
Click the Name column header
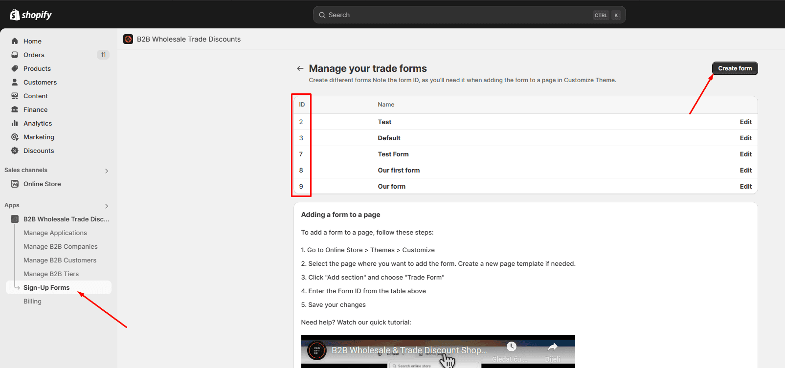386,105
